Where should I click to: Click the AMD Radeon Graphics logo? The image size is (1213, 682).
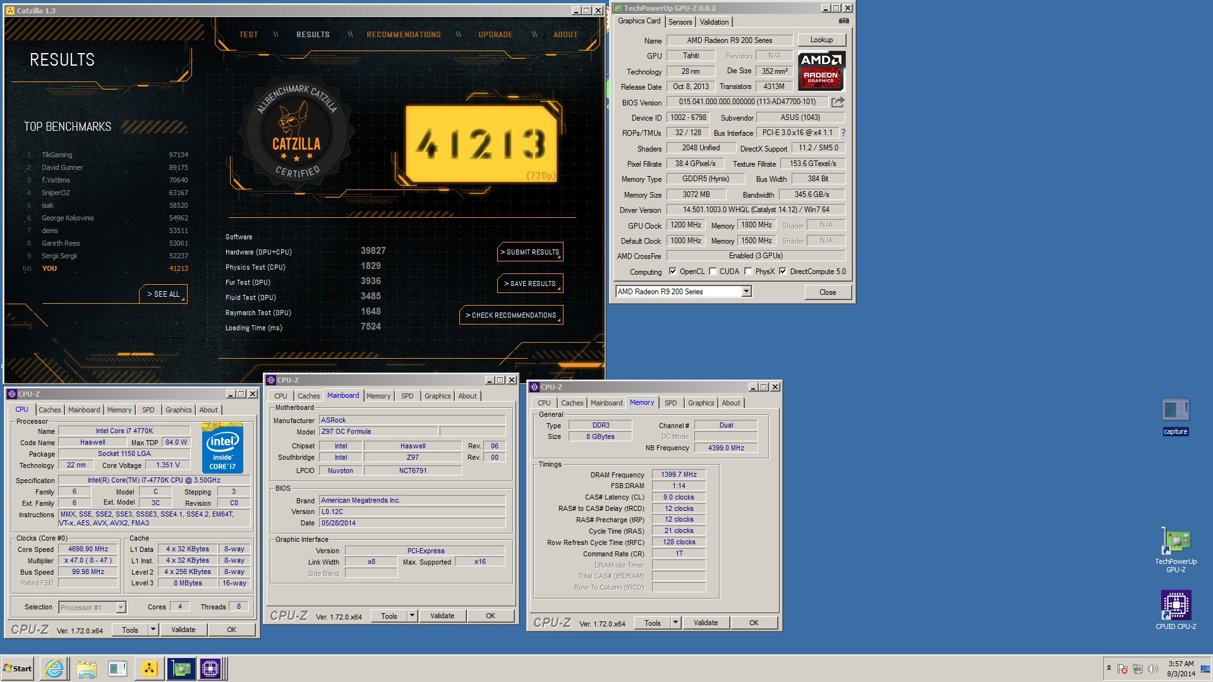point(821,71)
